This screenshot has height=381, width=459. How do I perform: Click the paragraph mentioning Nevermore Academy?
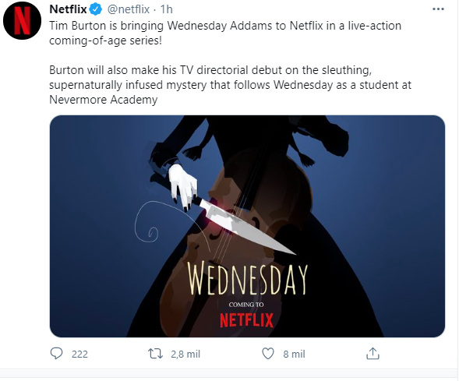230,85
